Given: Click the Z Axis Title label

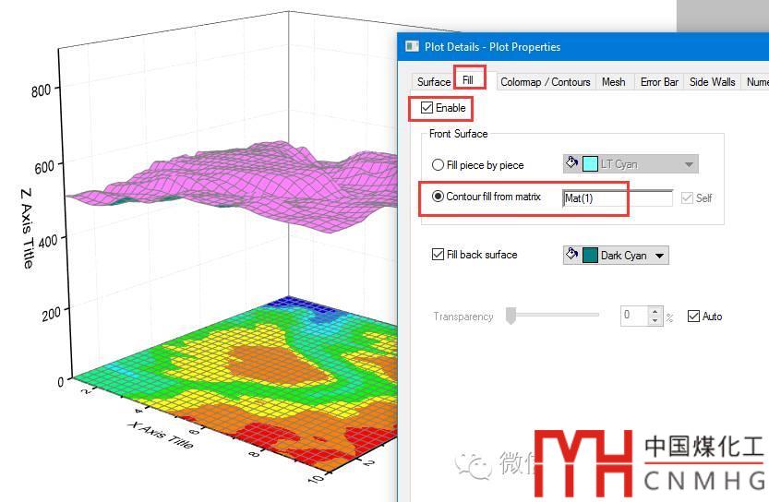Looking at the screenshot, I should 28,229.
